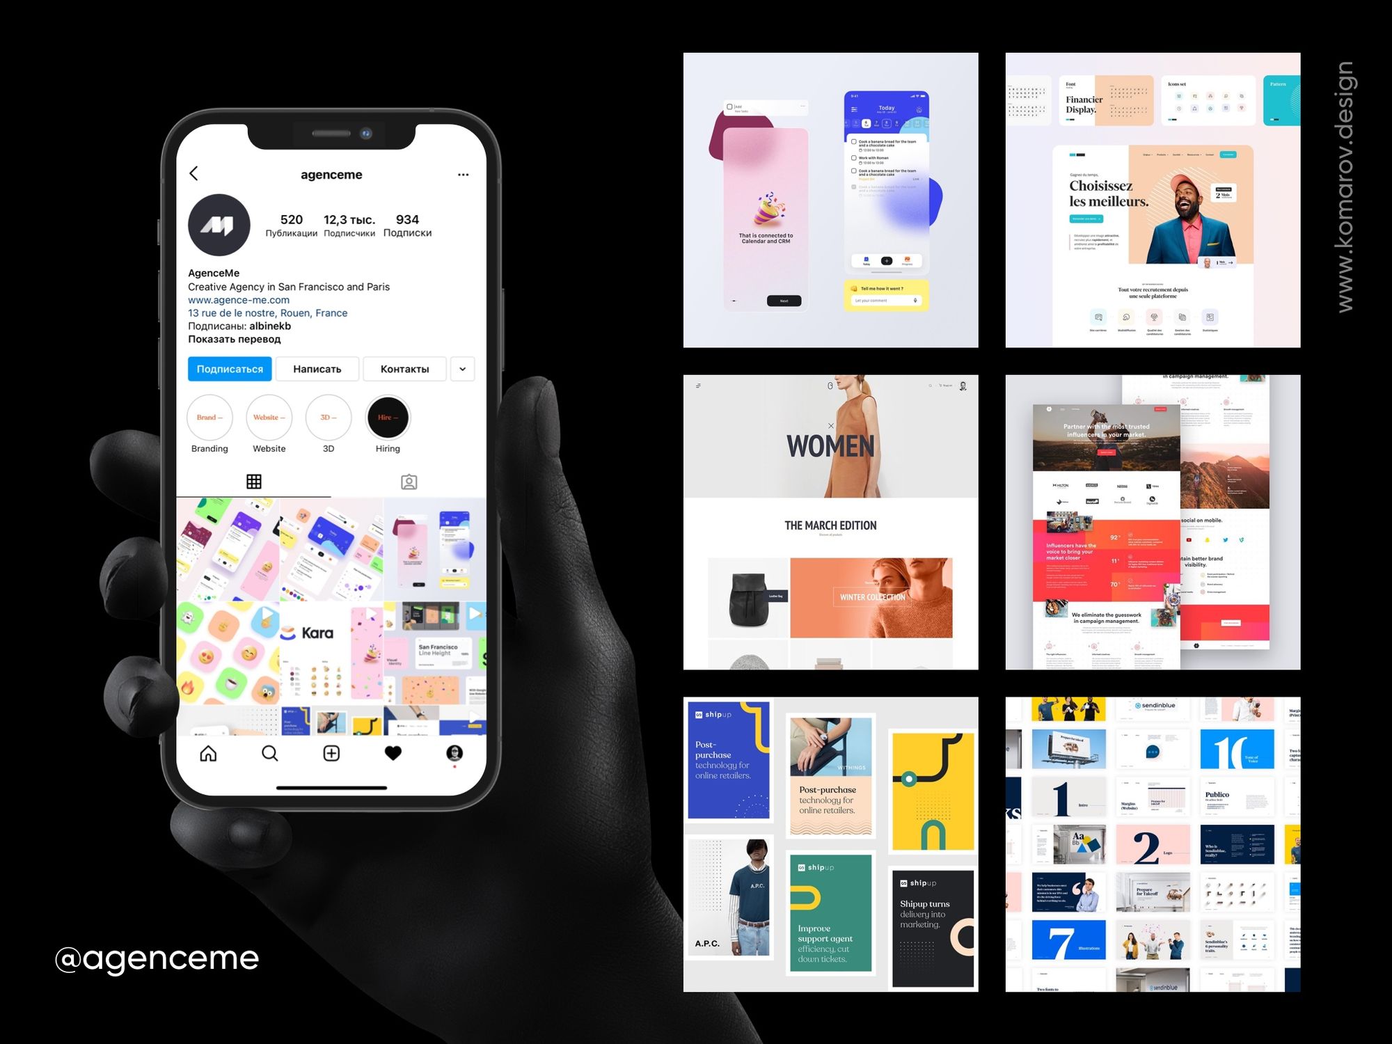Click the tagged posts icon

404,480
